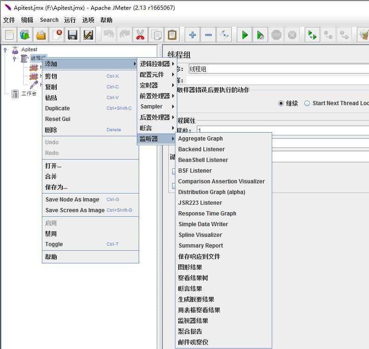369x349 pixels.
Task: Select Save Node As Image
Action: (x=90, y=200)
